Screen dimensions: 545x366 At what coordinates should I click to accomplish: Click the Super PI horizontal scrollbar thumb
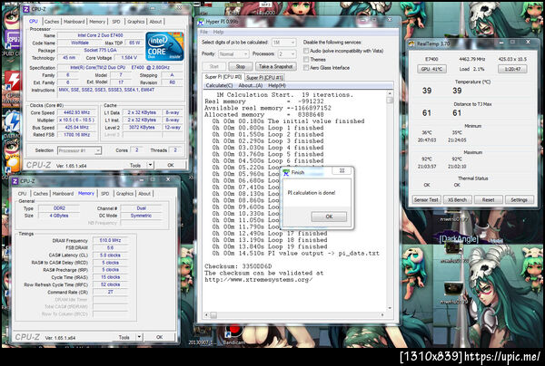click(x=213, y=314)
